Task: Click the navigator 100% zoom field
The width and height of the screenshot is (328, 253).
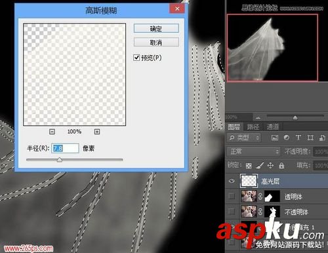Action: coord(238,117)
